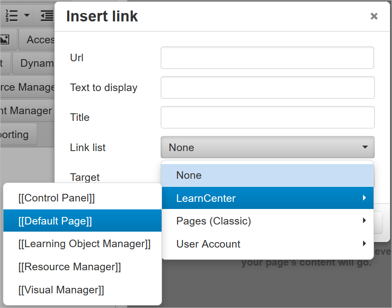The image size is (392, 308).
Task: Expand the Pages (Classic) submenu
Action: click(267, 221)
